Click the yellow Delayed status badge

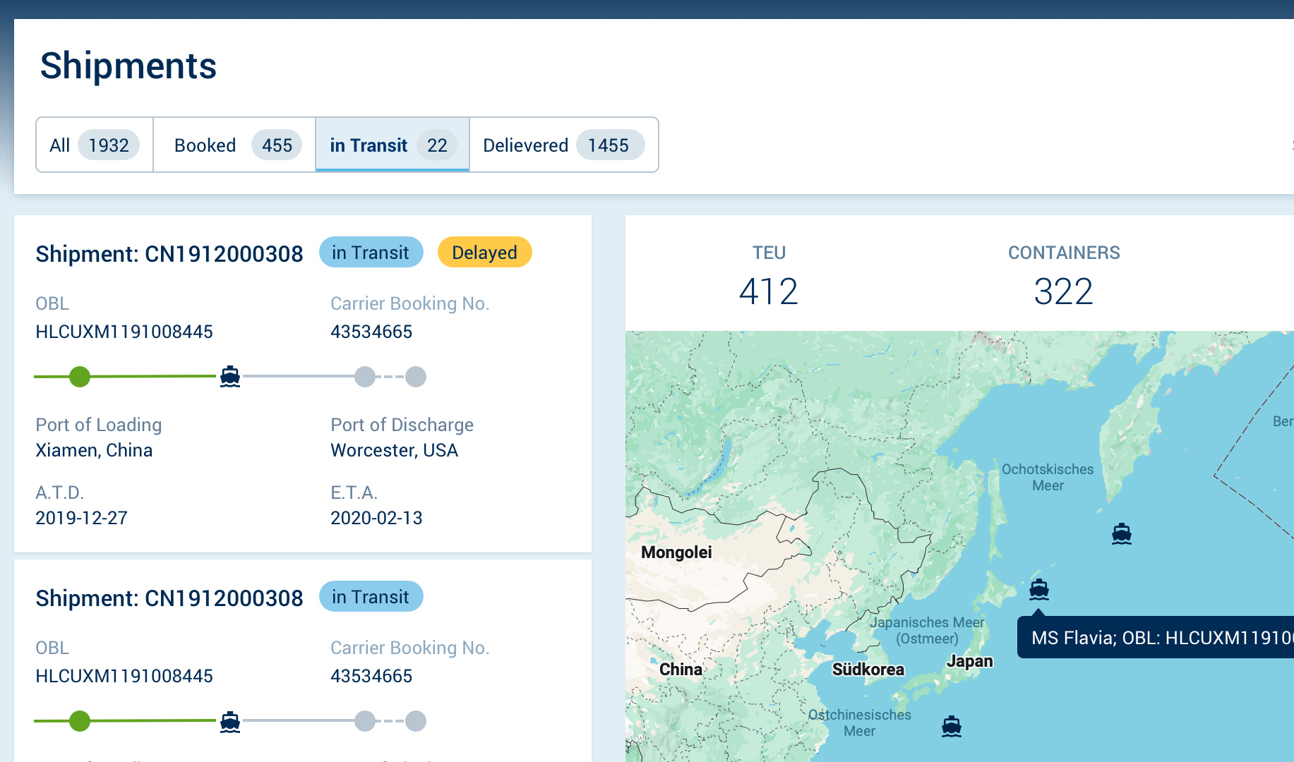[484, 253]
